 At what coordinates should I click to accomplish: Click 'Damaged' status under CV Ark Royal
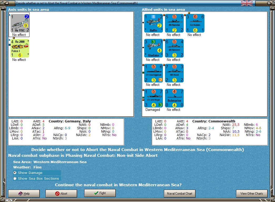click(153, 110)
